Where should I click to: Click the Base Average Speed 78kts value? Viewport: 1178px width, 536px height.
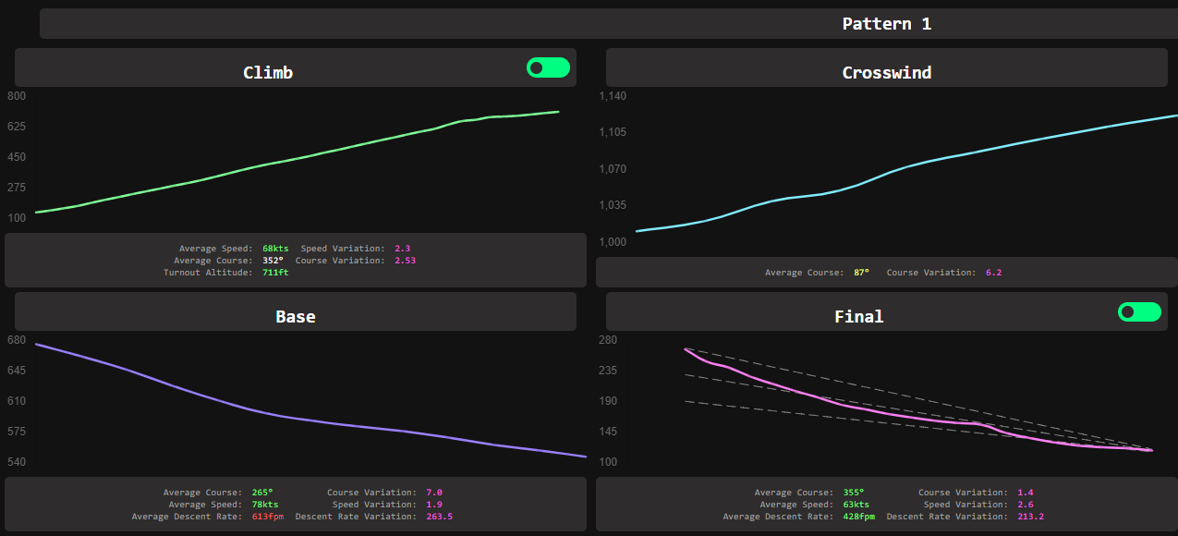tap(264, 505)
